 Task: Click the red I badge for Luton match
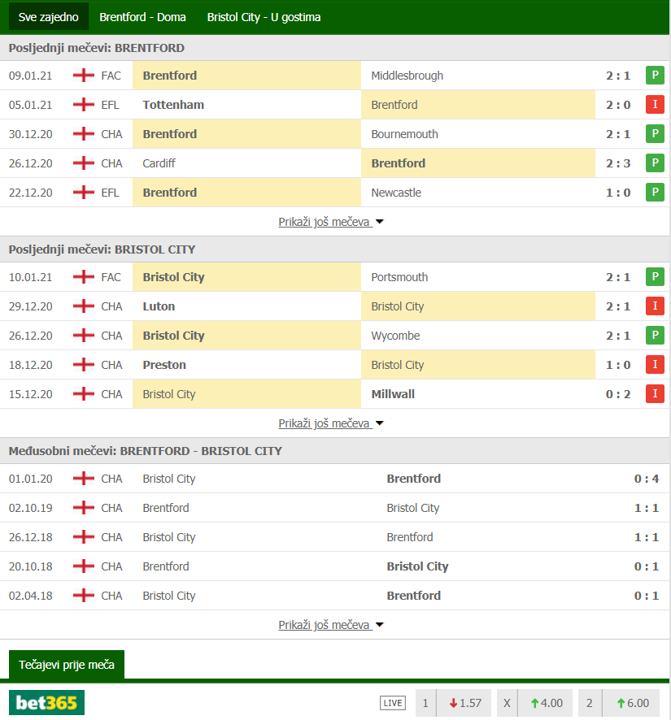655,306
